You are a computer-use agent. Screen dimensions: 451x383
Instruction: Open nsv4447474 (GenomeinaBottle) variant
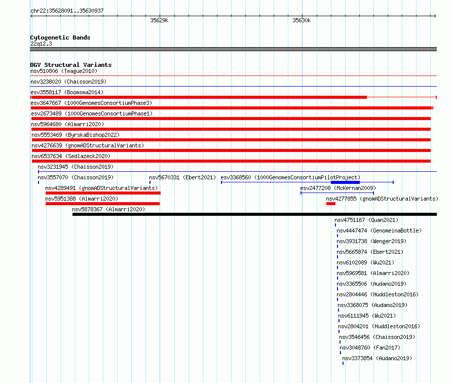point(379,231)
